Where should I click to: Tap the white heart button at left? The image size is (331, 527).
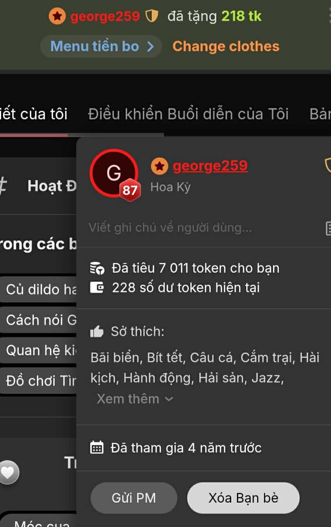coord(8,472)
